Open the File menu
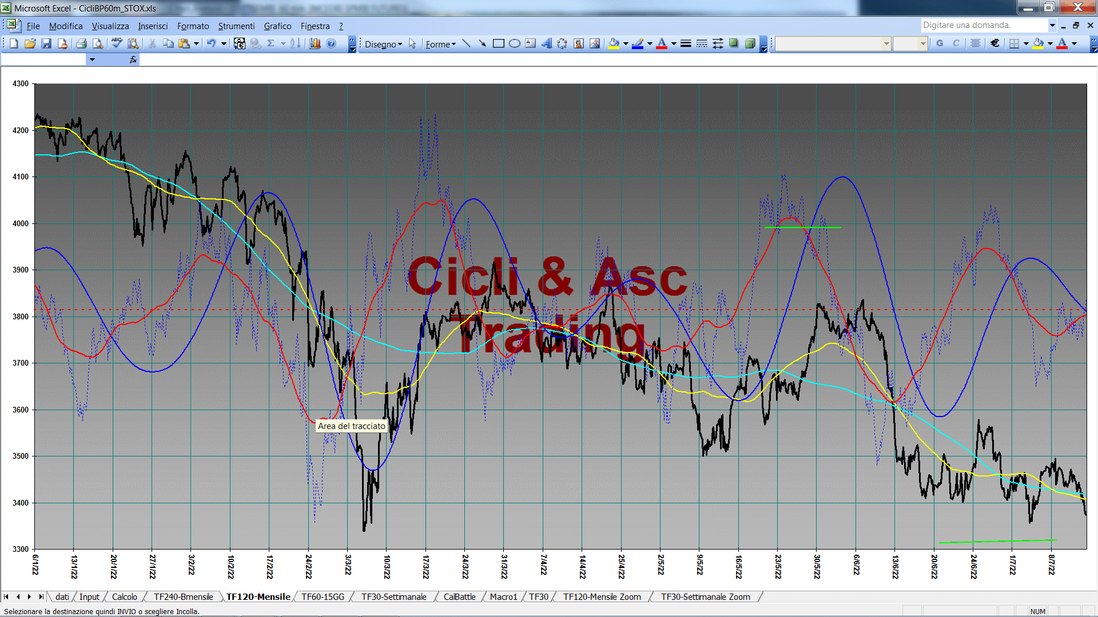The height and width of the screenshot is (617, 1098). point(33,26)
